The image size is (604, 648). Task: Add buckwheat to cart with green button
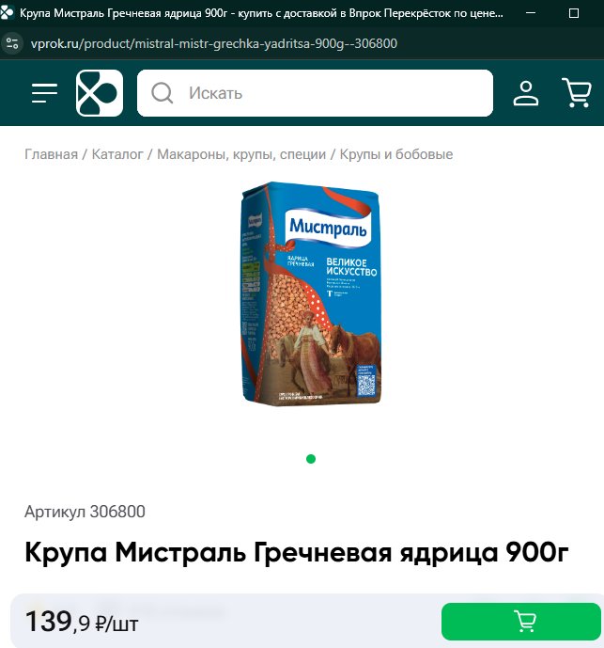pos(521,621)
